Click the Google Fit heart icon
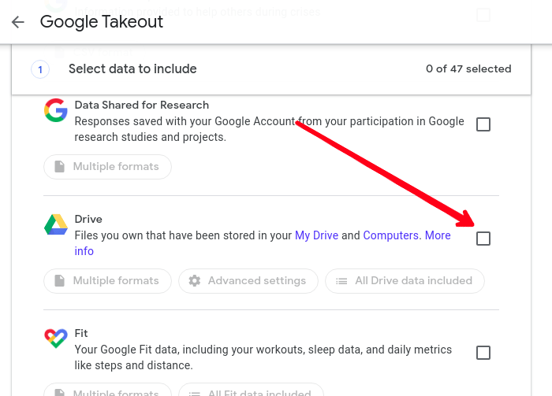 [x=56, y=339]
